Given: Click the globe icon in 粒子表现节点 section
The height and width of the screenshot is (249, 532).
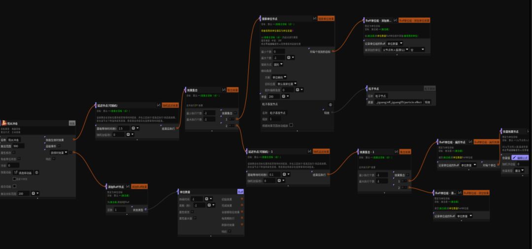Looking at the screenshot, I should [x=331, y=105].
